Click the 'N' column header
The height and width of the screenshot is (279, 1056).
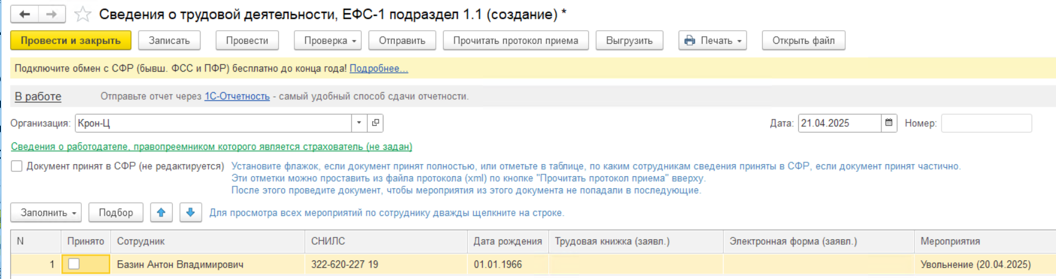coord(36,241)
